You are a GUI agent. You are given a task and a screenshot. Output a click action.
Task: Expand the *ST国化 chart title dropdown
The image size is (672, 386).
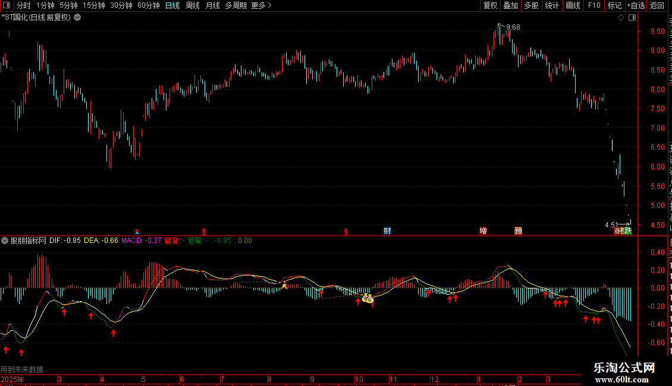coord(77,18)
